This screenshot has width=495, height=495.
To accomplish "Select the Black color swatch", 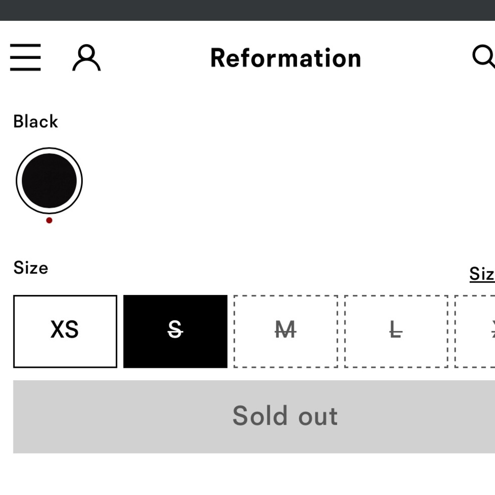I will (49, 181).
